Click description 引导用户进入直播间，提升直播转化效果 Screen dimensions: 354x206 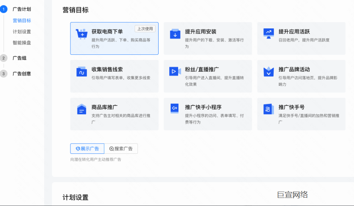click(x=214, y=81)
